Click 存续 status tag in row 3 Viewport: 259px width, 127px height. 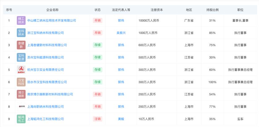tap(97, 45)
